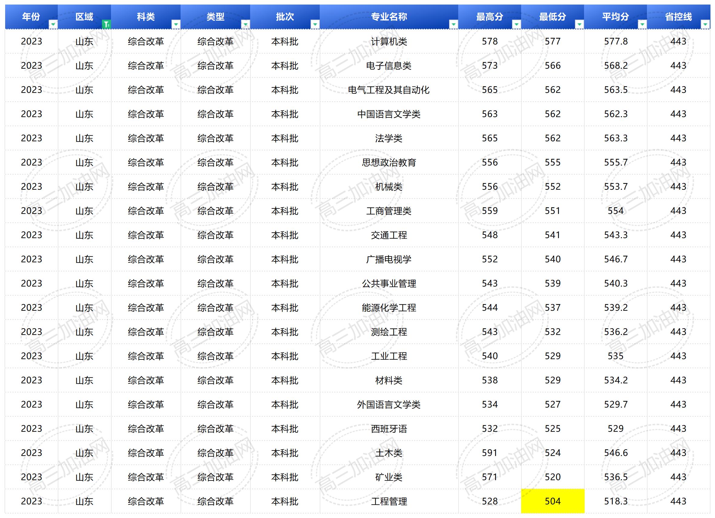Select the 年份 header cell
Viewport: 715px width, 518px height.
31,17
